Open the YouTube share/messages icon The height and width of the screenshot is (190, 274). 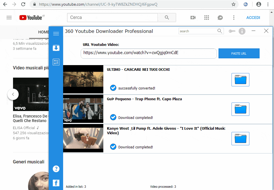click(220, 18)
